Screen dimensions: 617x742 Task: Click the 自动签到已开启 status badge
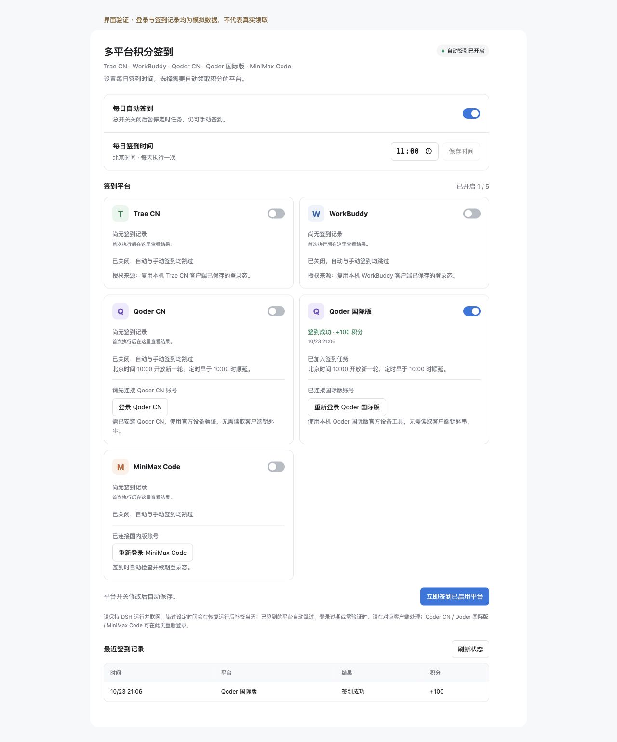(x=463, y=51)
